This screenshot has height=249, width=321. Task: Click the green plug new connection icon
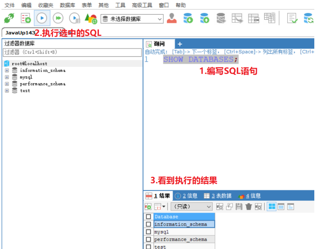coord(9,19)
